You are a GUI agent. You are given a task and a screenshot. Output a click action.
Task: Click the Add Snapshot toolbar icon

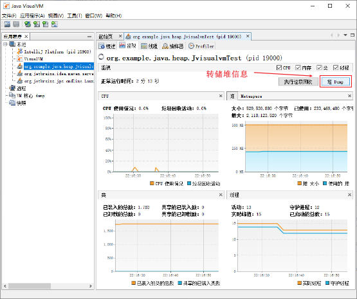(54, 24)
